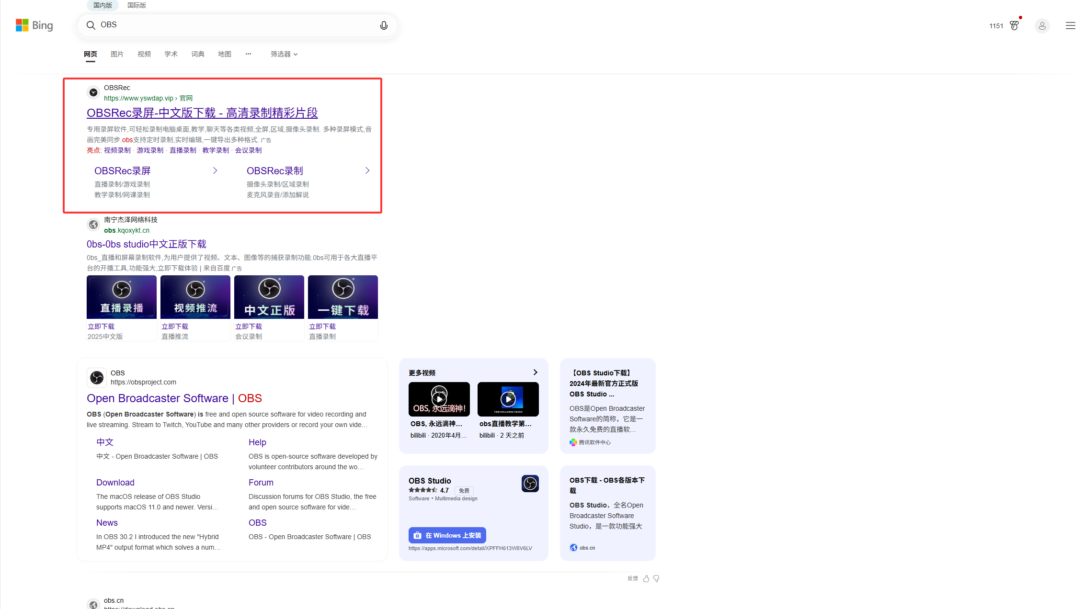The image size is (1084, 609).
Task: Click the search magnifier icon
Action: click(x=91, y=25)
